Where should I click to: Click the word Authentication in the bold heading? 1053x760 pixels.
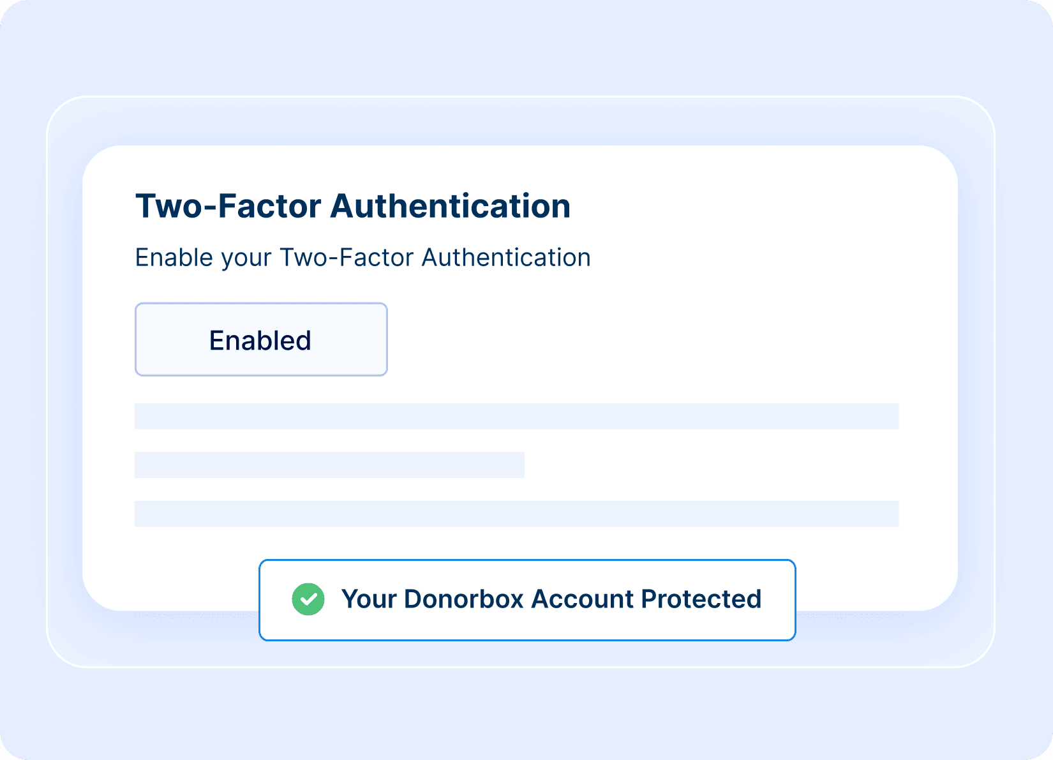click(x=450, y=206)
